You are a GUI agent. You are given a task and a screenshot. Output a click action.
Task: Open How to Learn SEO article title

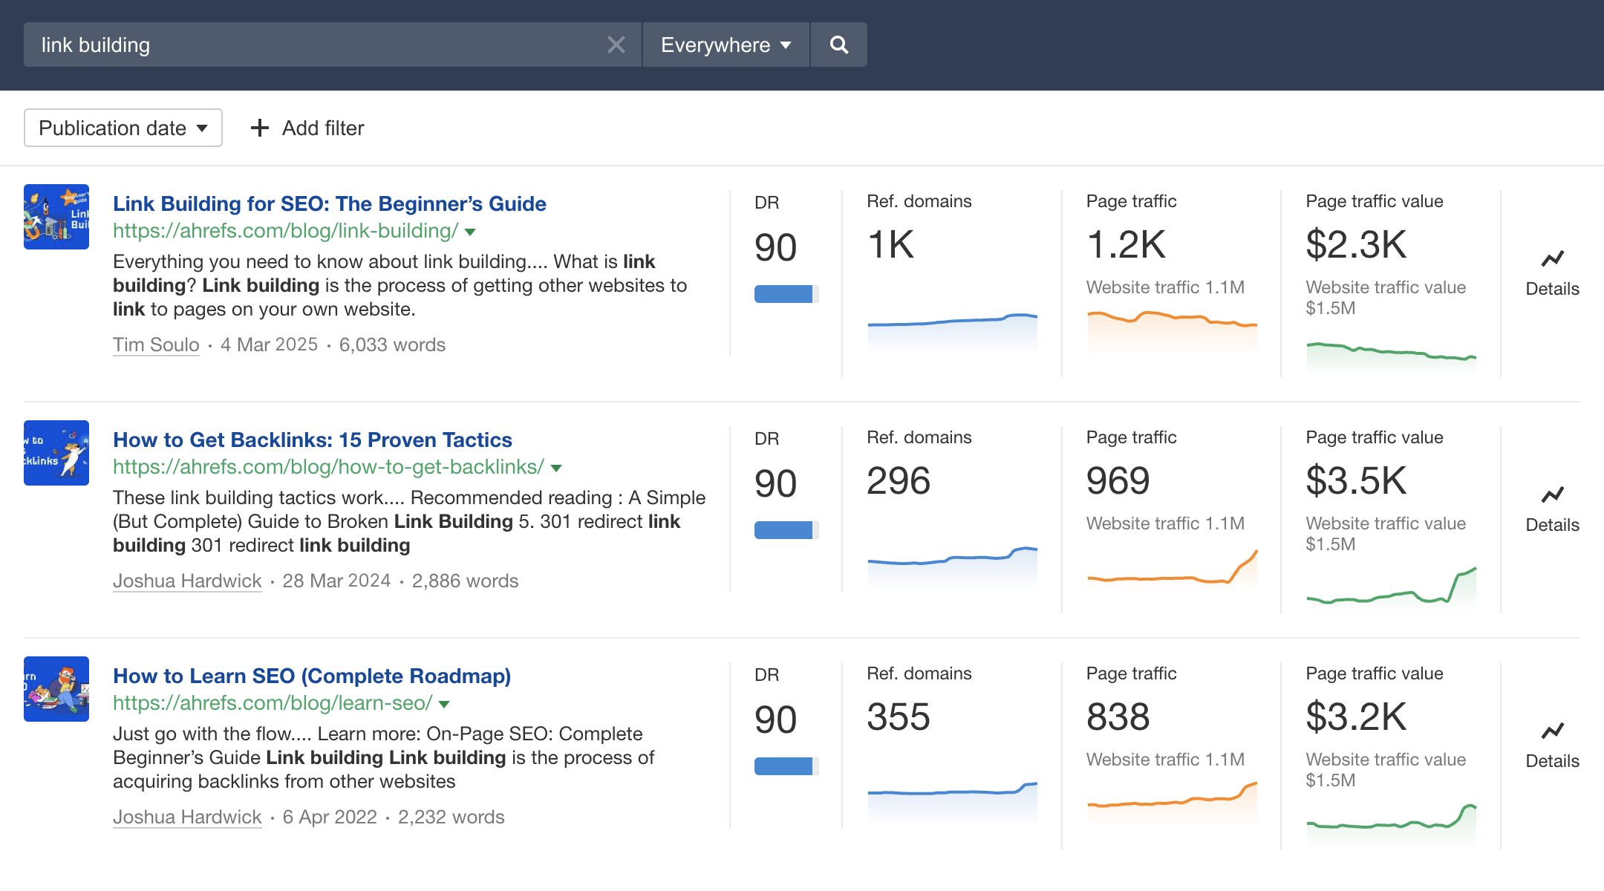(x=311, y=676)
